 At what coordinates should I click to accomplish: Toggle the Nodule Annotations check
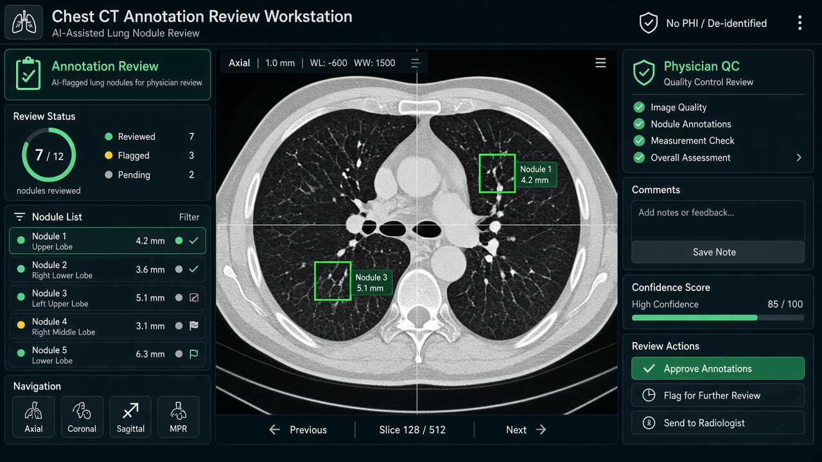coord(639,124)
